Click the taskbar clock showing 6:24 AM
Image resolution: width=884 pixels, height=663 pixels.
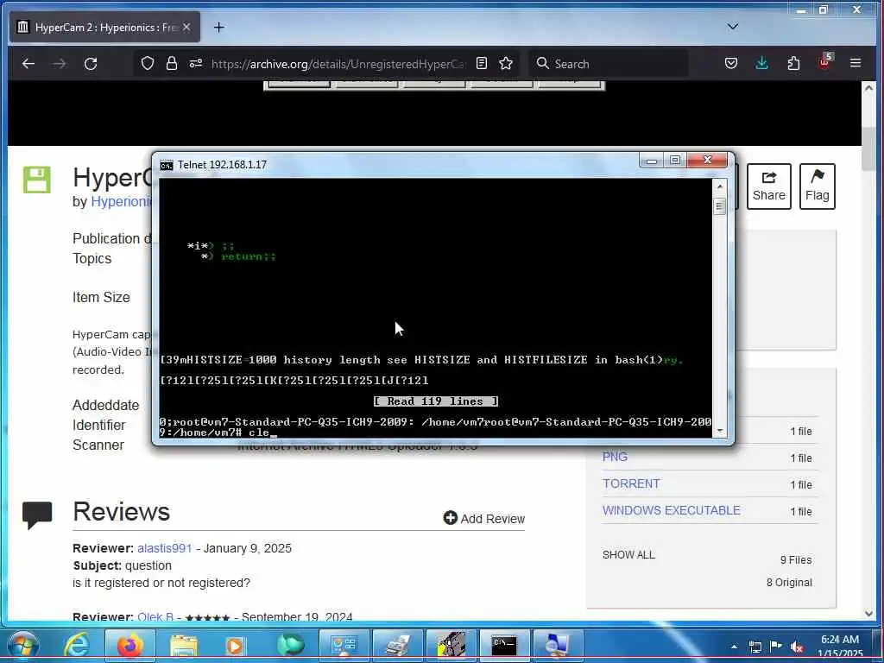pos(839,647)
